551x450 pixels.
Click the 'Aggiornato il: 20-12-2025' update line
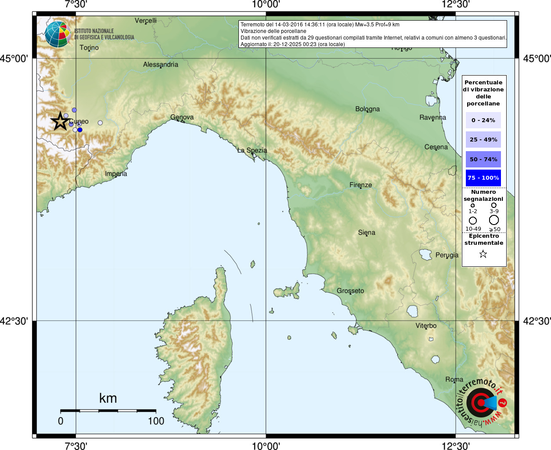pos(293,44)
